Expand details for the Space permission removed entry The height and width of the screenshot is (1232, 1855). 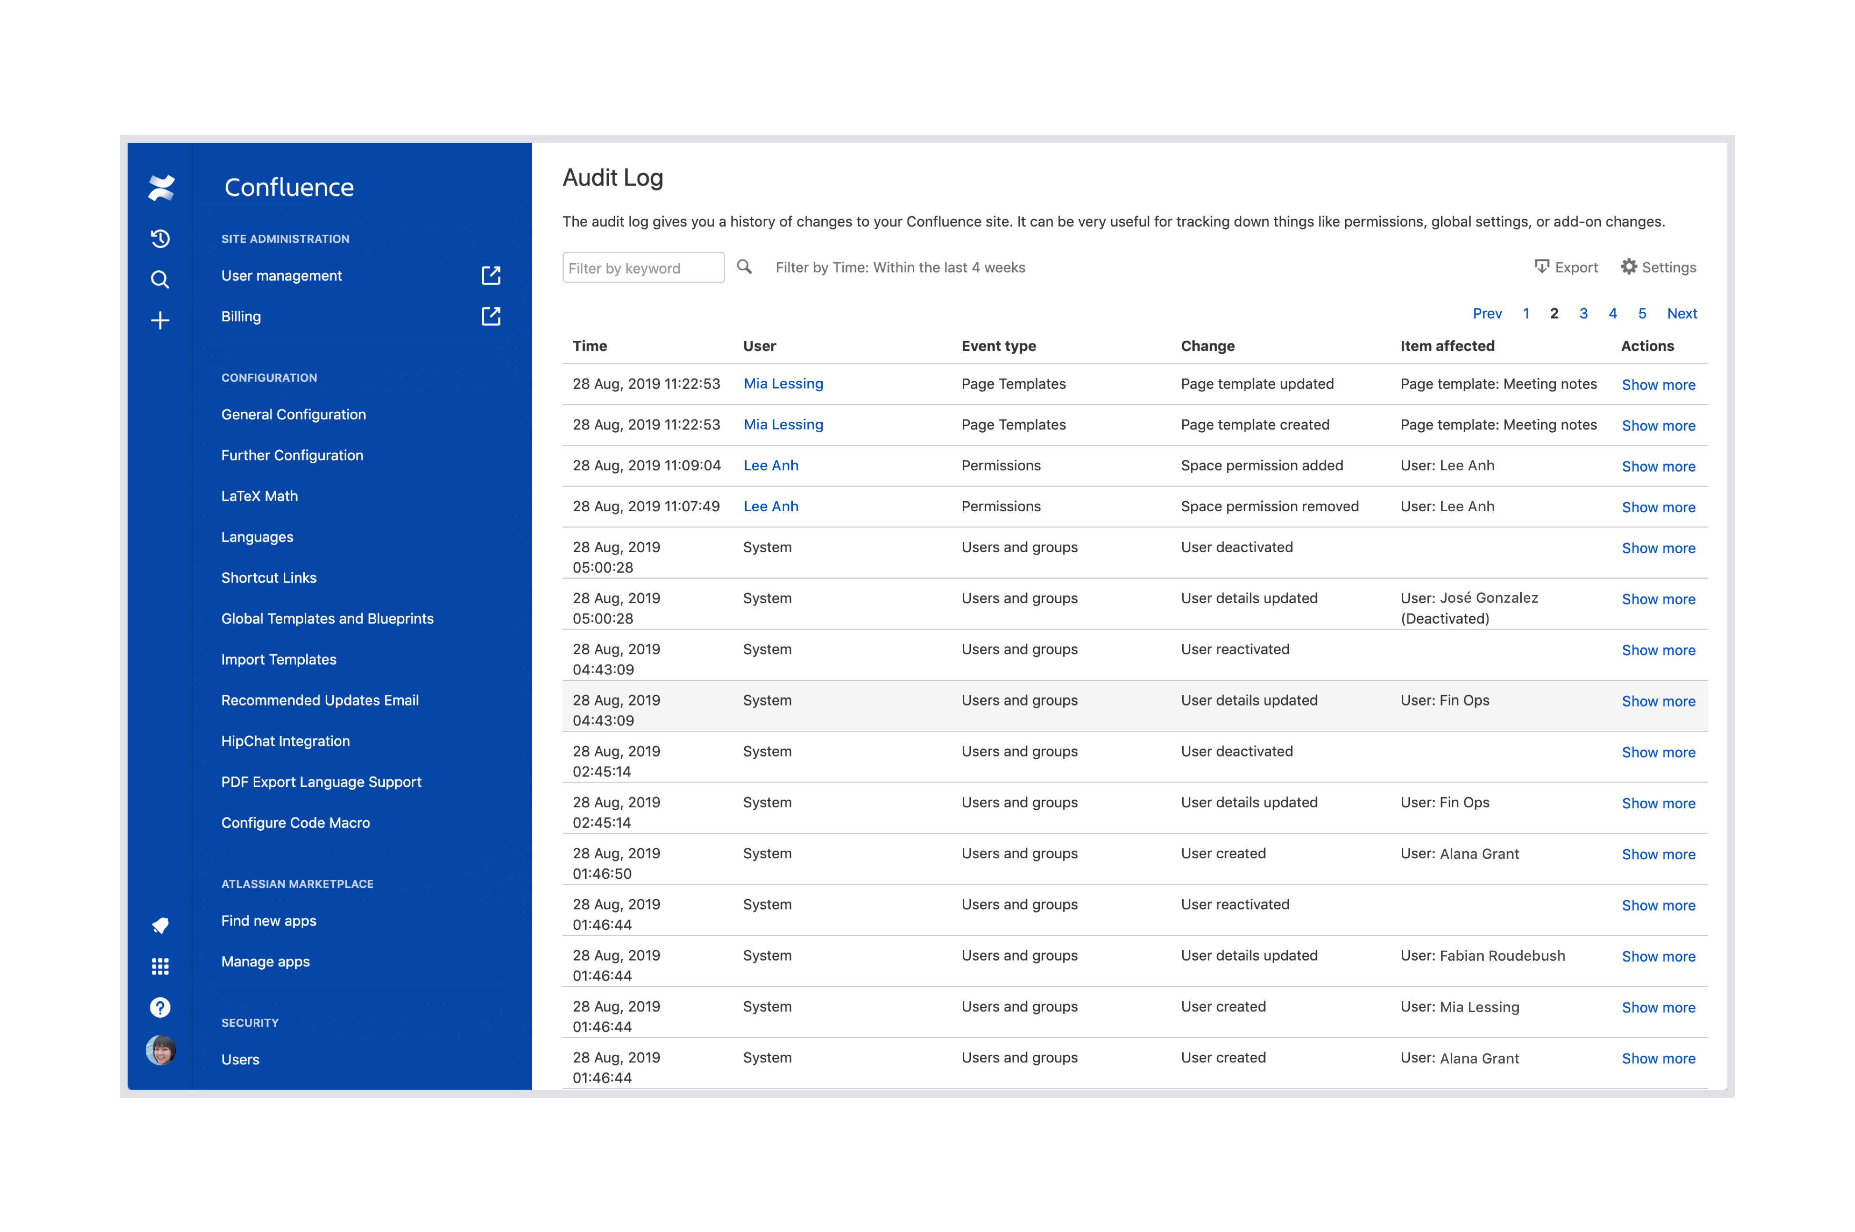click(1658, 507)
